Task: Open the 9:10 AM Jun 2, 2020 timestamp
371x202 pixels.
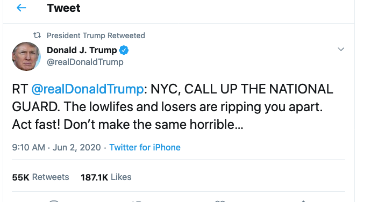Action: pos(56,147)
